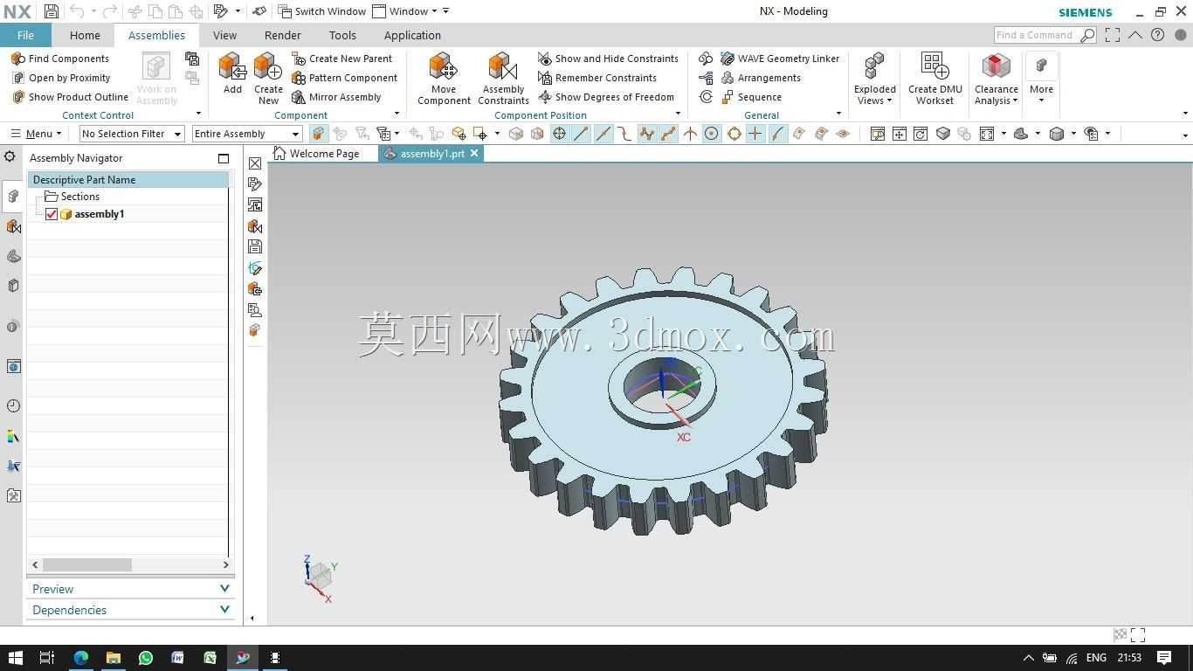Open the resource bar settings gear
The width and height of the screenshot is (1193, 671).
click(x=10, y=157)
